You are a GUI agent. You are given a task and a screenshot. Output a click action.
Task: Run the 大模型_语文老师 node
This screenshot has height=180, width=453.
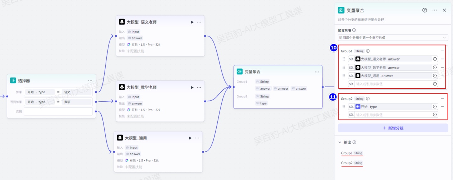(192, 22)
